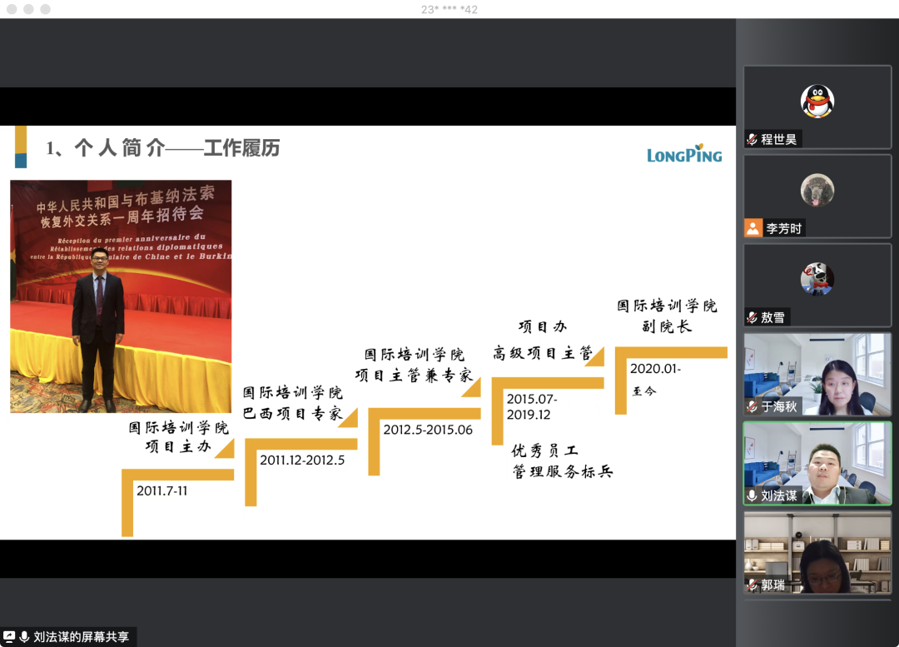The width and height of the screenshot is (899, 647).
Task: Click the muted mic icon beside 敖雪
Action: [x=752, y=317]
